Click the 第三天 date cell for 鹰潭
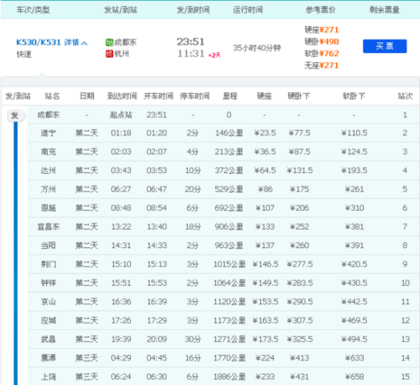 (x=87, y=358)
